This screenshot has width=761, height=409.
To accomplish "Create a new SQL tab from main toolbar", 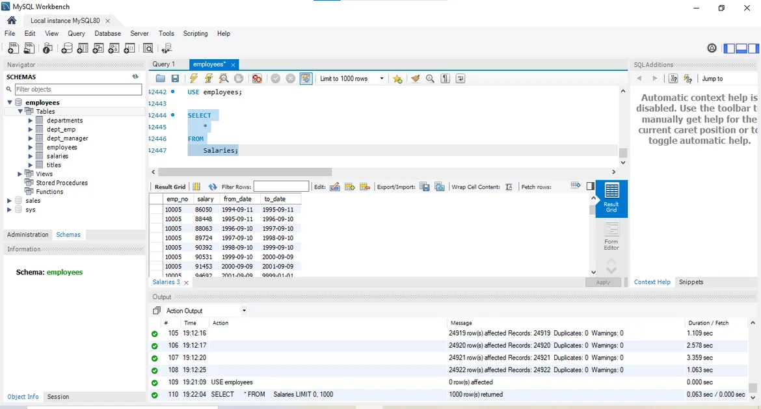I will pyautogui.click(x=13, y=48).
